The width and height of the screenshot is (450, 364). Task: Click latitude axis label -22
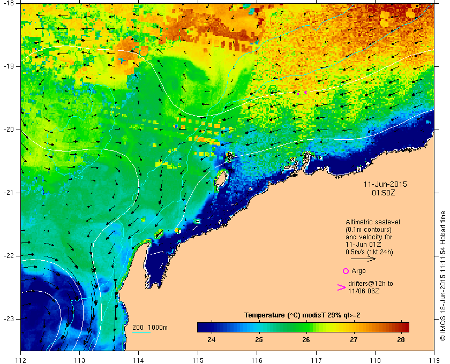[x=9, y=255]
